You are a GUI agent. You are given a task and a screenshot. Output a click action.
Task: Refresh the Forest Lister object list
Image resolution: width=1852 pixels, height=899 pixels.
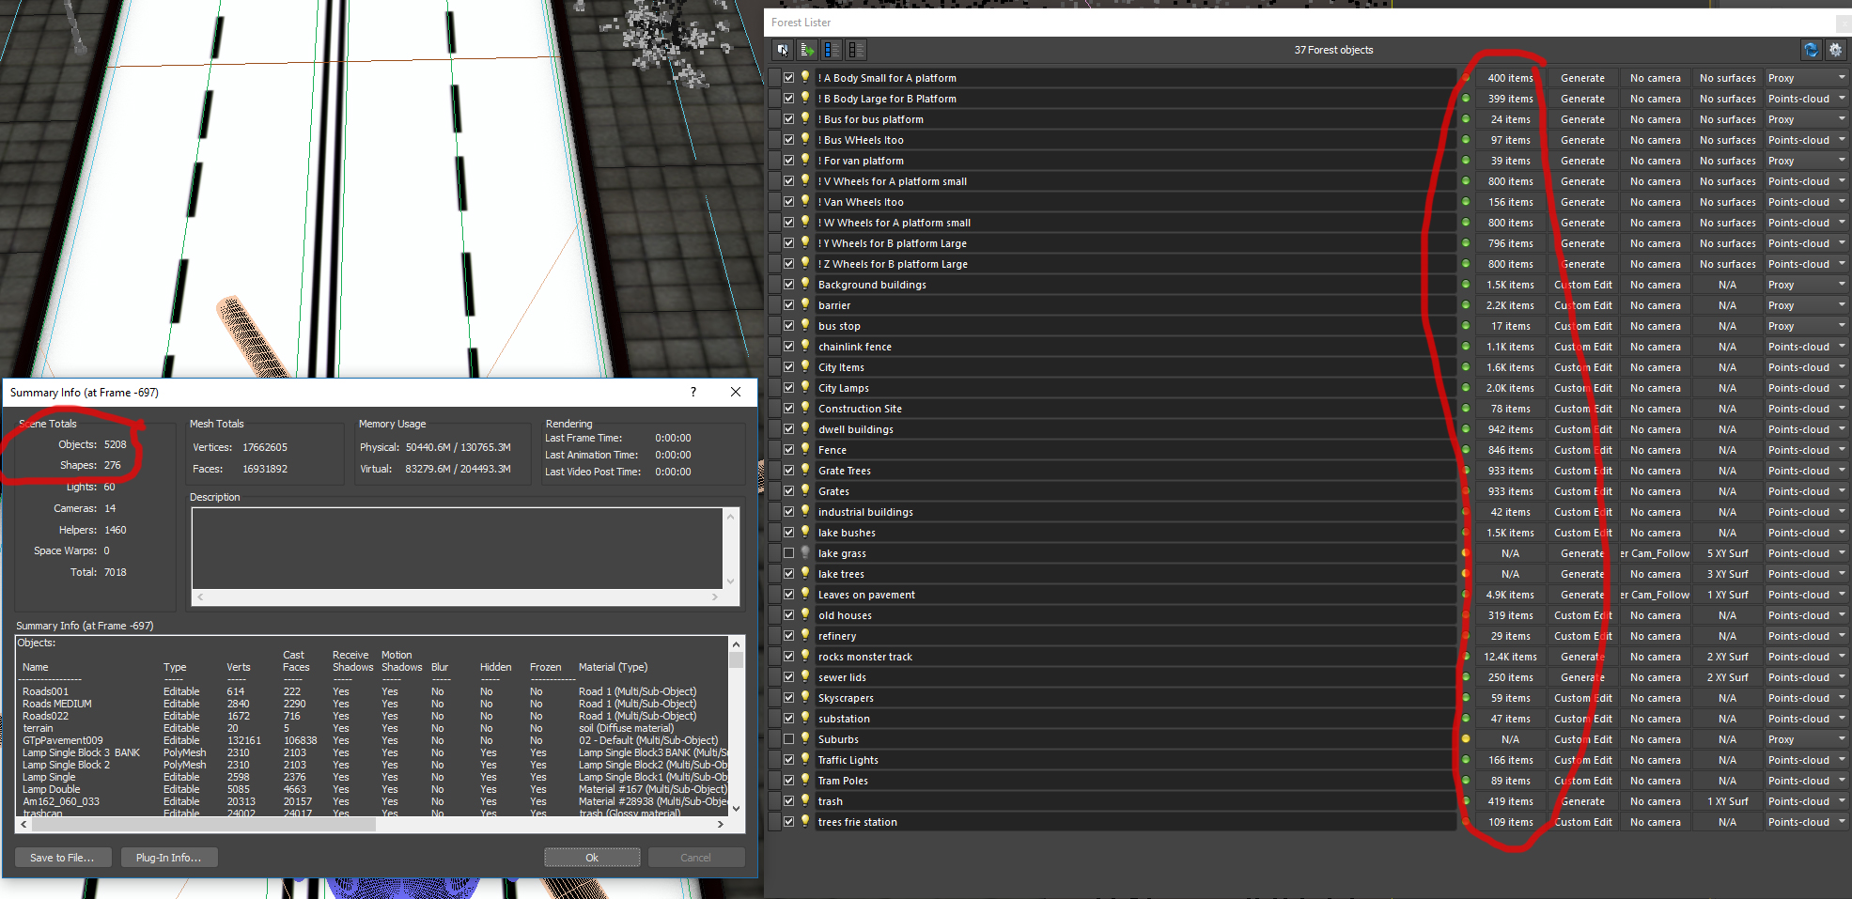pos(1811,50)
